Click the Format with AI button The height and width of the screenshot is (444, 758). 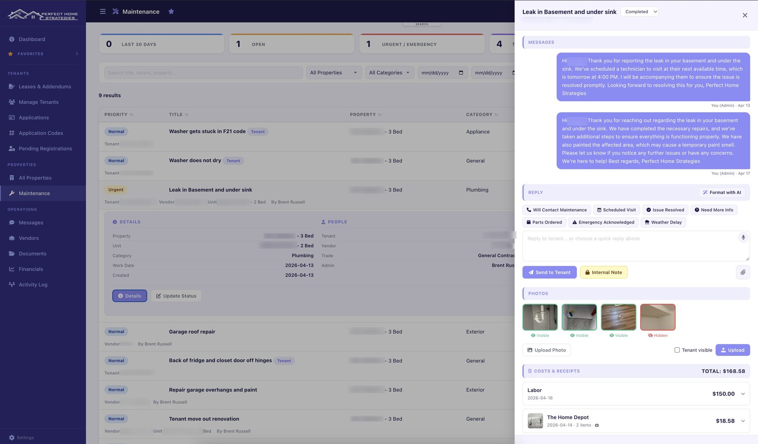[722, 192]
